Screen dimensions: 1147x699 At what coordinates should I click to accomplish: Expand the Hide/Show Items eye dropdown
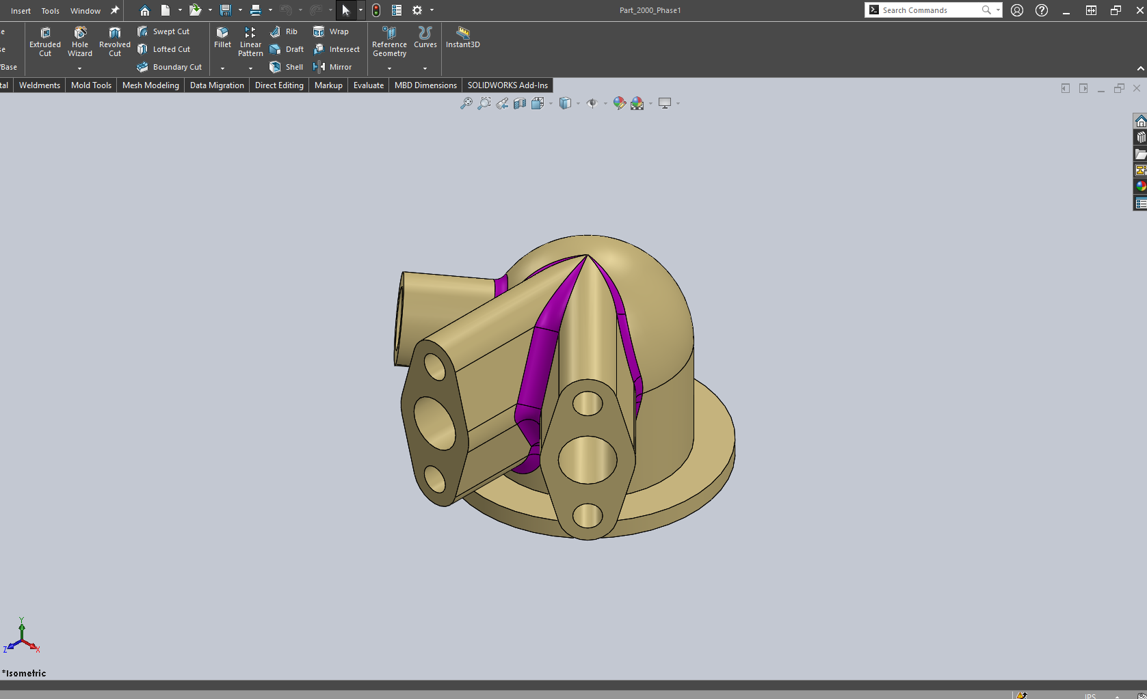605,103
